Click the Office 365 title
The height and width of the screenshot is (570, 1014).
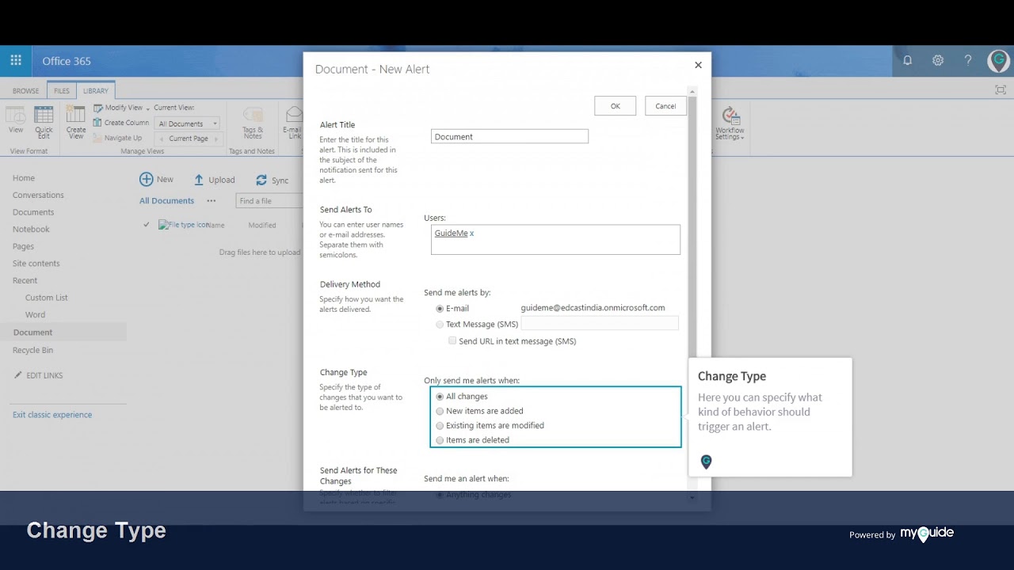[67, 61]
